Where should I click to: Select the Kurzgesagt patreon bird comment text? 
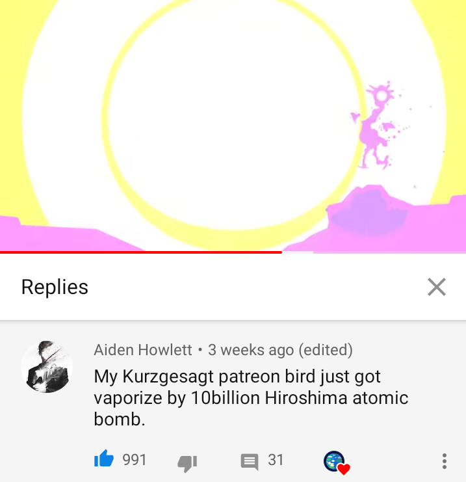click(x=251, y=397)
